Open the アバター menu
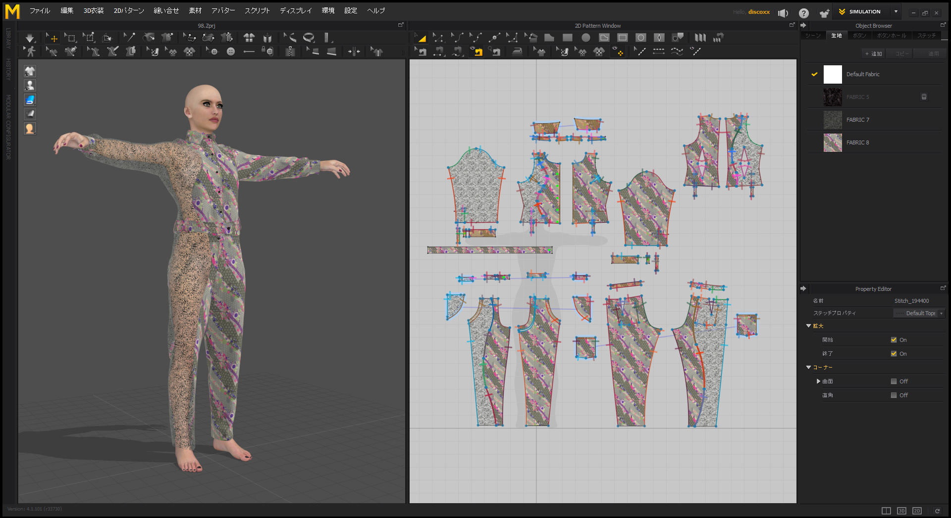 [223, 10]
